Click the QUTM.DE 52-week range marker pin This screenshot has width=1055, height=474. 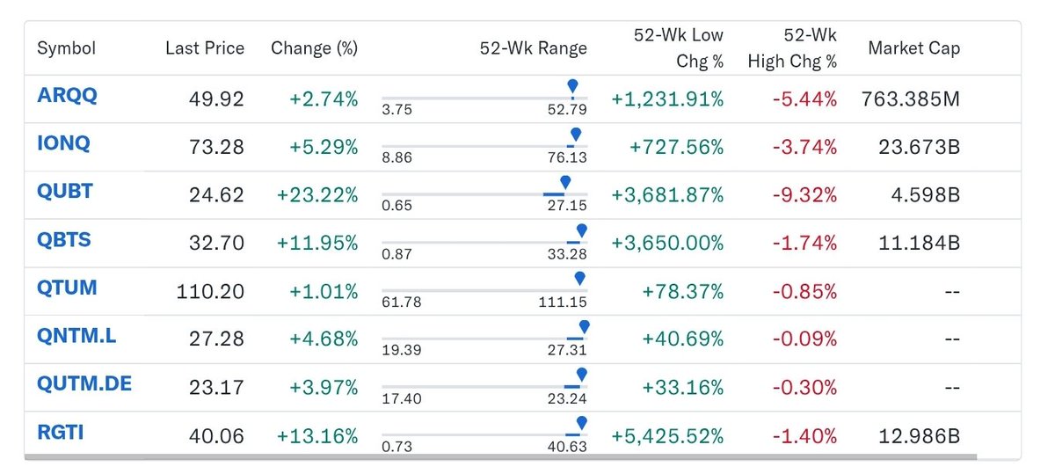click(580, 376)
